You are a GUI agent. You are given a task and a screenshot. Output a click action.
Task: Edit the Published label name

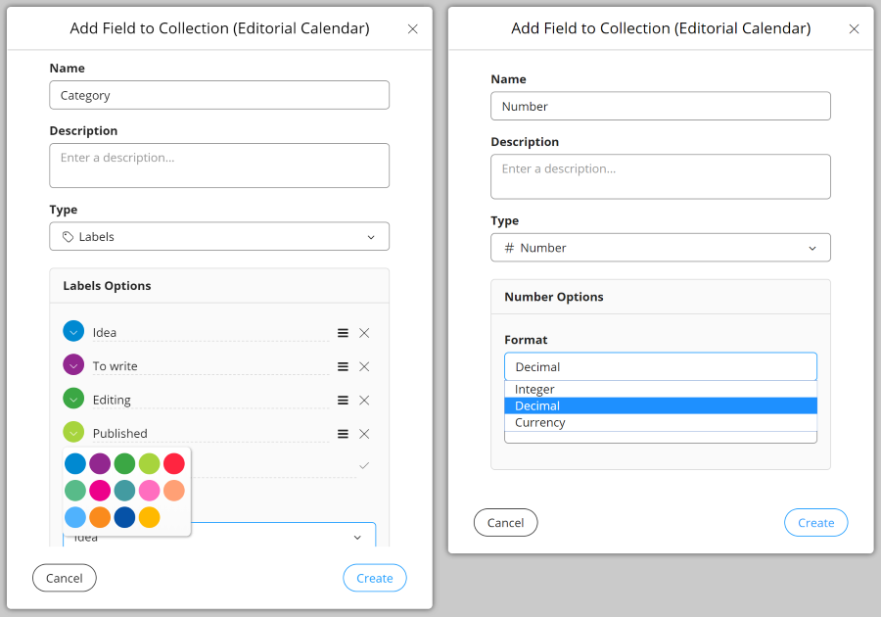pyautogui.click(x=210, y=434)
